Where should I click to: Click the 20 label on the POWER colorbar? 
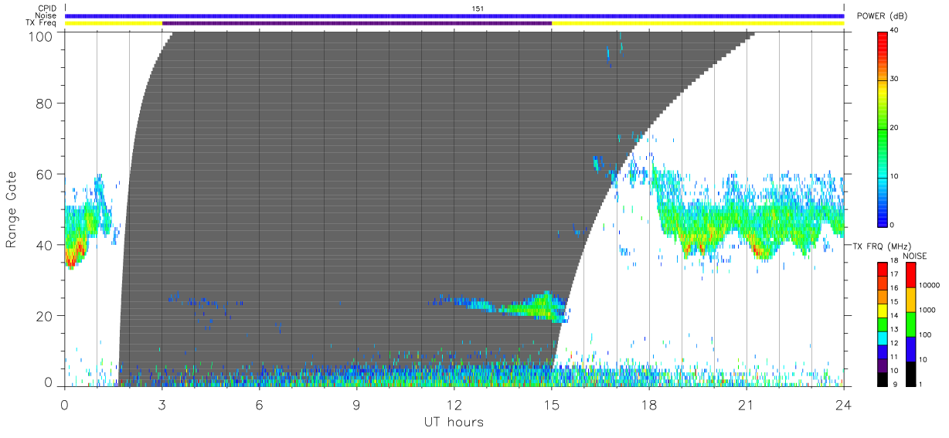[x=894, y=128]
